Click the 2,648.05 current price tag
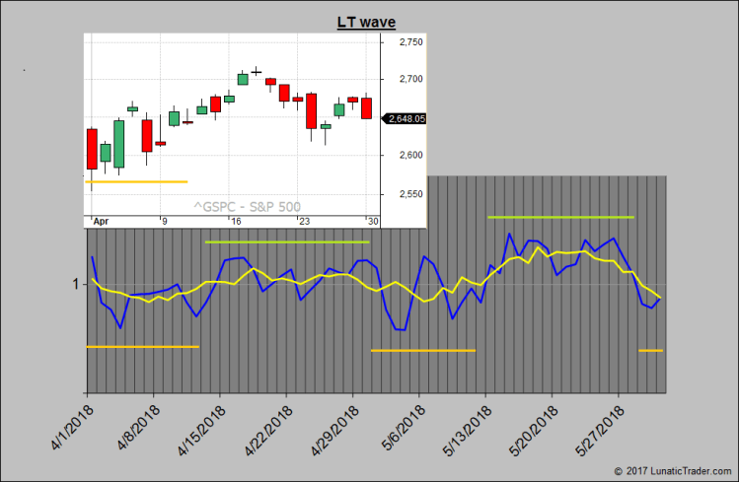 (x=406, y=118)
